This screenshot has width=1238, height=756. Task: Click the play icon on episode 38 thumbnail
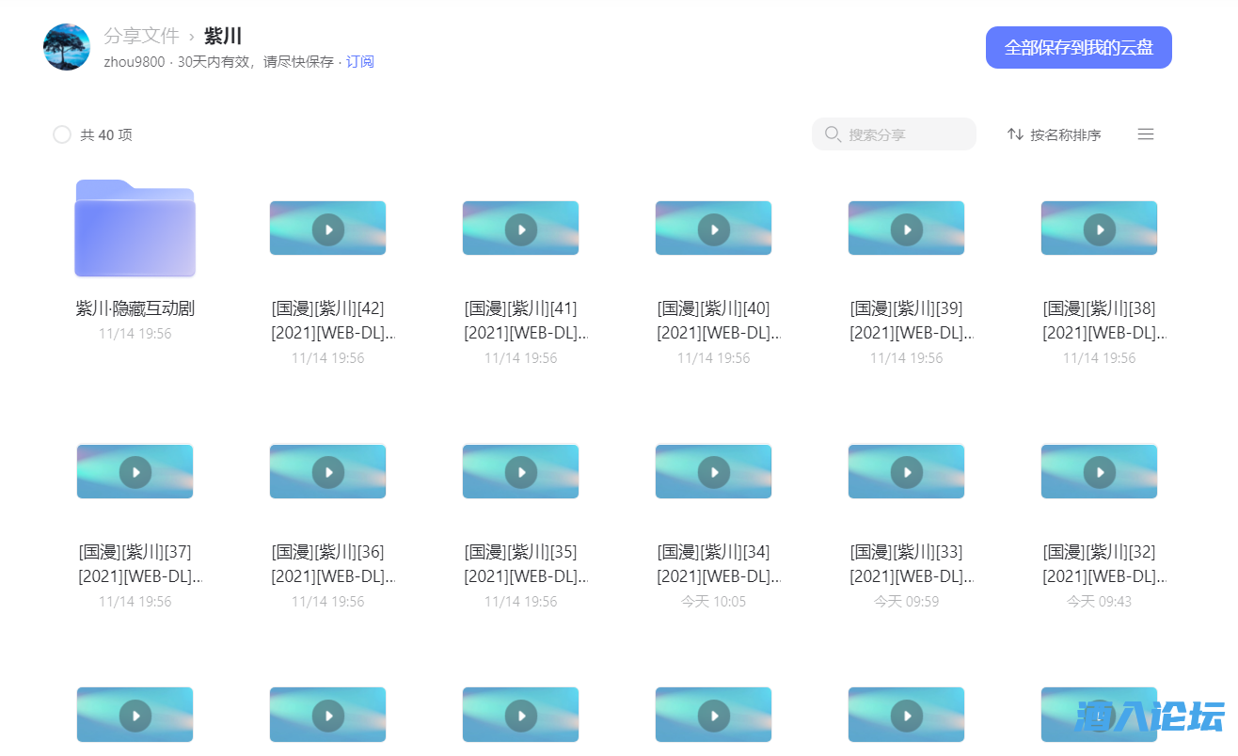point(1099,228)
